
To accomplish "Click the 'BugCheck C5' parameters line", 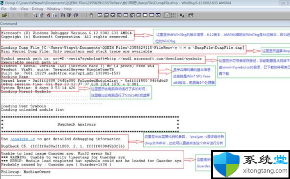I will (x=63, y=146).
